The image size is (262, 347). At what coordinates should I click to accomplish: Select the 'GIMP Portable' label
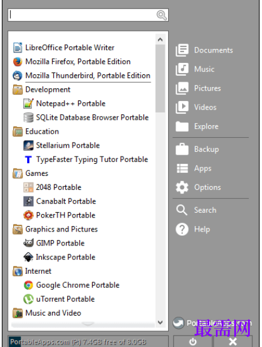click(x=61, y=243)
